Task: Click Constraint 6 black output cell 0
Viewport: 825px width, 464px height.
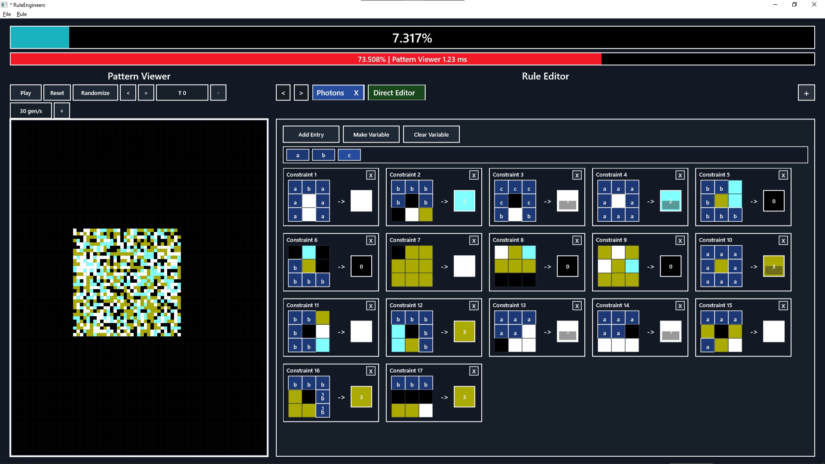Action: (x=361, y=266)
